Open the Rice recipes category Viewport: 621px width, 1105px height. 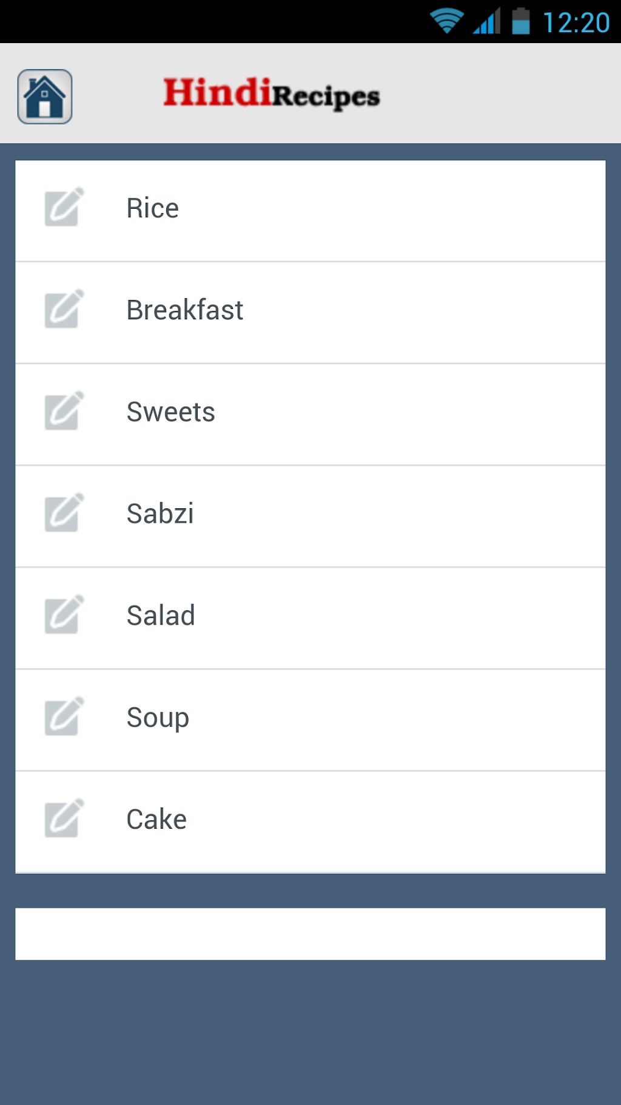click(x=153, y=208)
